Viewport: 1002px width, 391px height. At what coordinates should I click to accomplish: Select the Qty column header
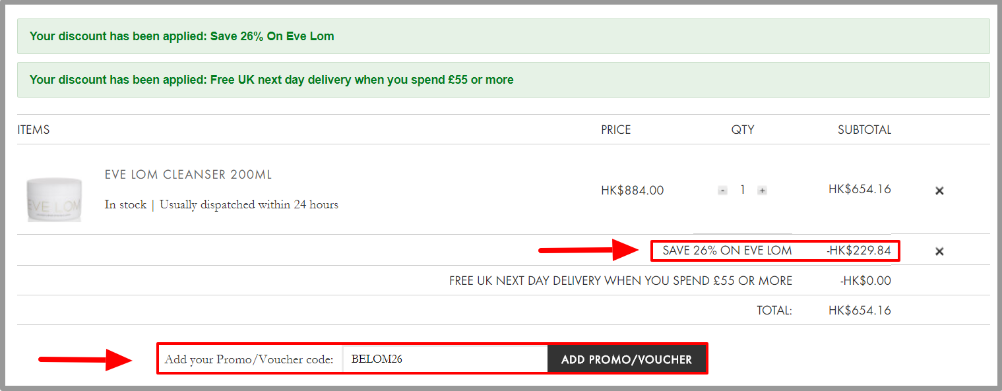pos(743,130)
